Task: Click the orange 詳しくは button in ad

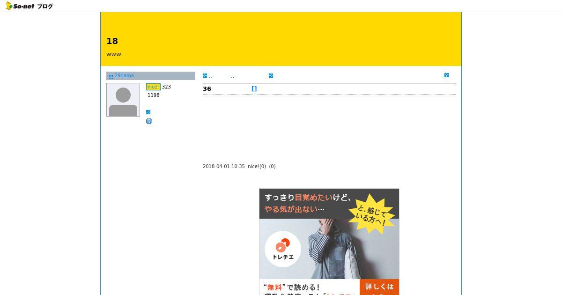Action: 379,287
